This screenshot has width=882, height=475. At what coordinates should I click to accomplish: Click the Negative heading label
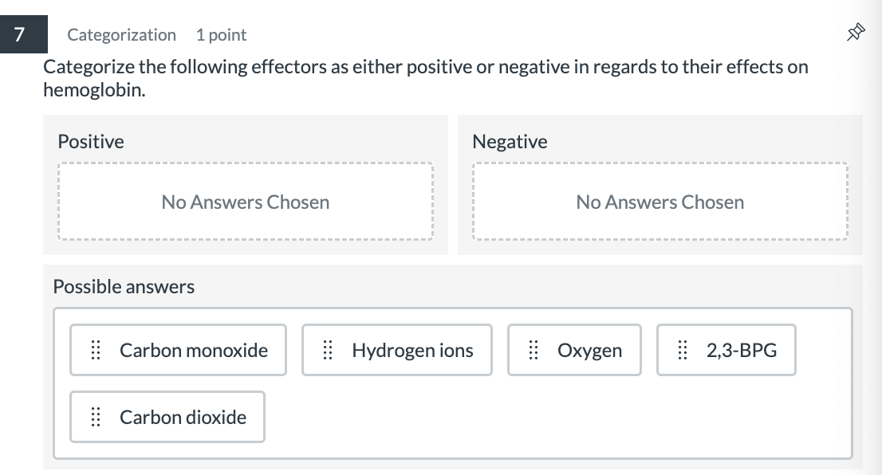point(510,141)
